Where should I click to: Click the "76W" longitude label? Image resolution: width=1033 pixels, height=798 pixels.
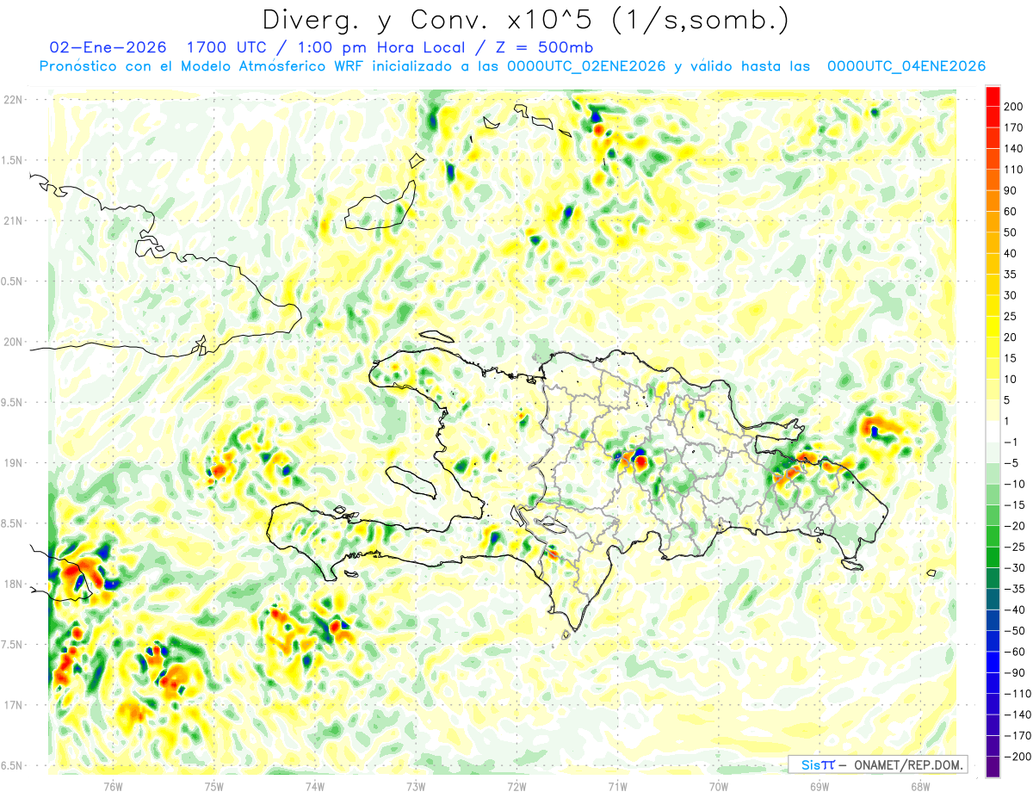pos(113,786)
